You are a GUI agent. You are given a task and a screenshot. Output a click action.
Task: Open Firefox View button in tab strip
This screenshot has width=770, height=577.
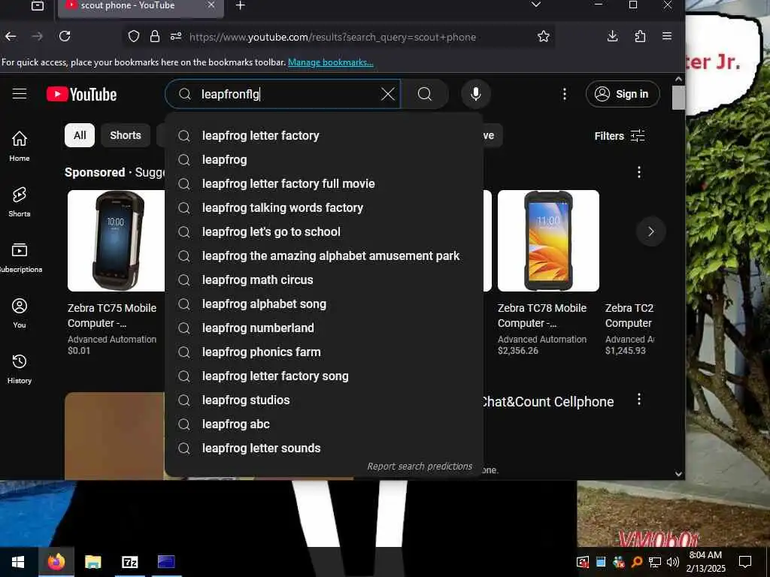[38, 5]
